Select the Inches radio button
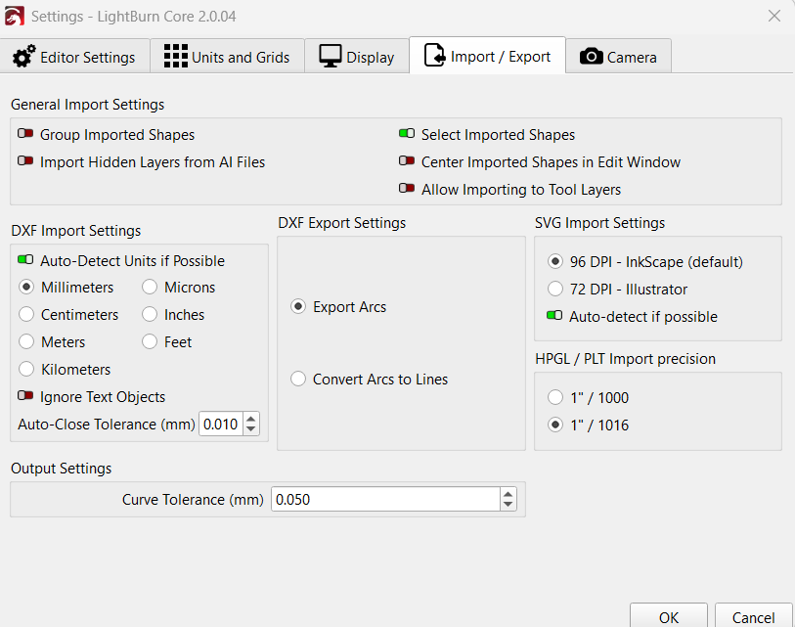This screenshot has height=627, width=795. point(150,315)
